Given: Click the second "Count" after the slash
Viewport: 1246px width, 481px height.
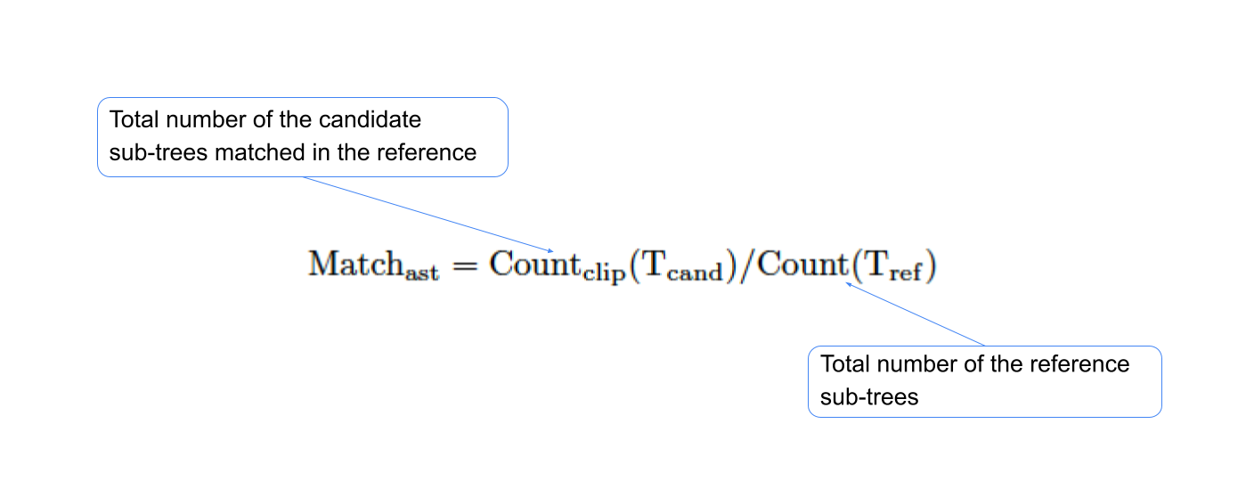Looking at the screenshot, I should pos(798,264).
